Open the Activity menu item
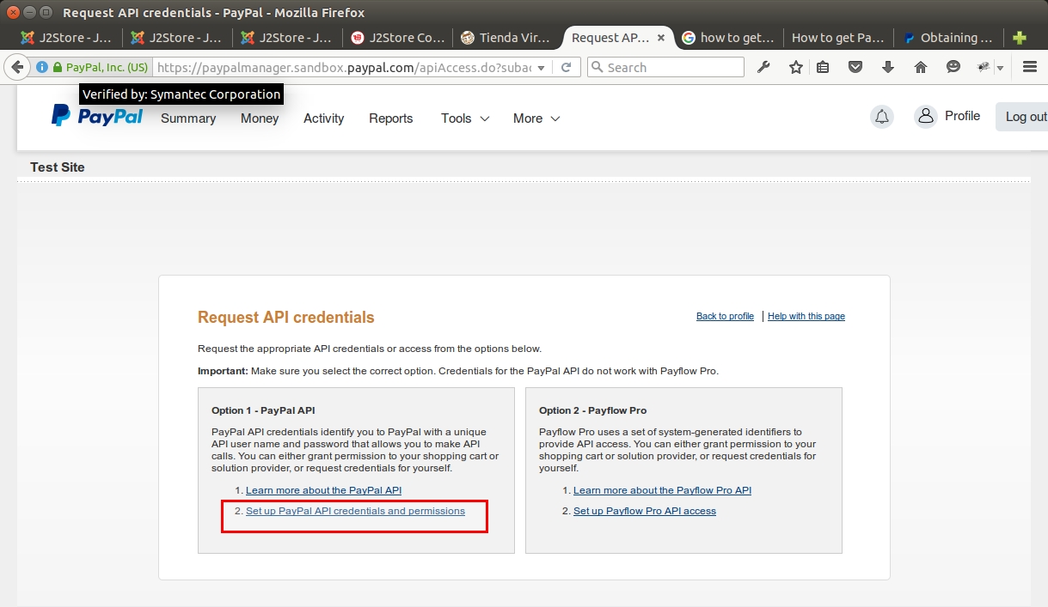Screen dimensions: 1048x607 click(x=323, y=118)
